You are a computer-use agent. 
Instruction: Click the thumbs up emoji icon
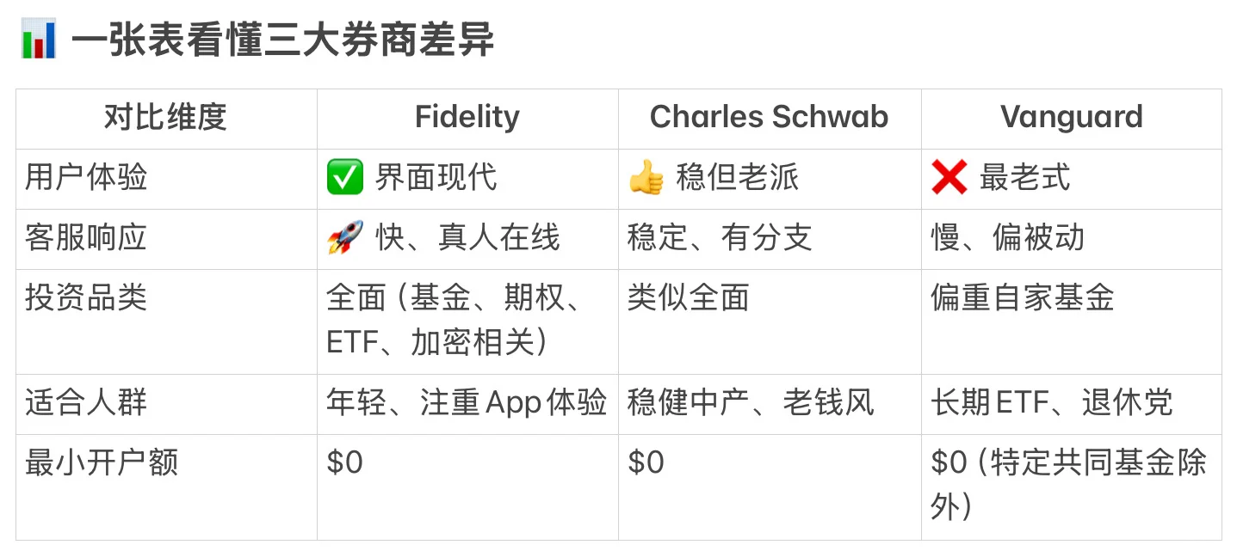tap(646, 179)
